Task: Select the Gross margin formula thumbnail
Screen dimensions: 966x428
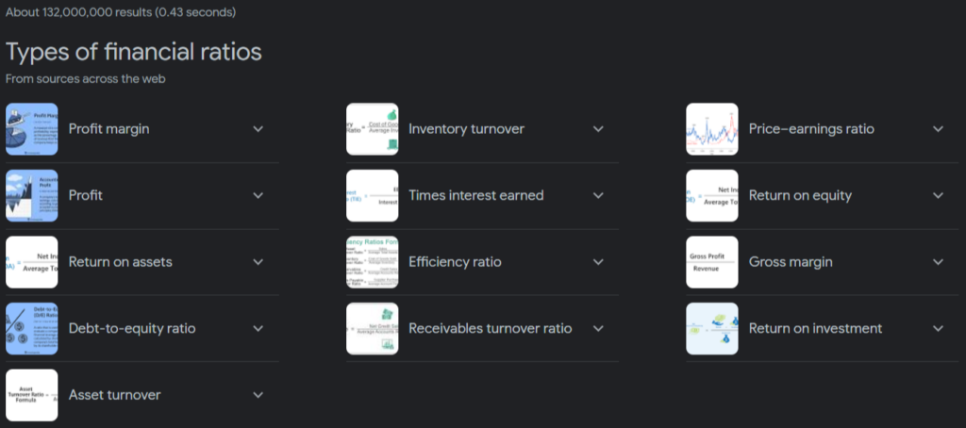Action: tap(712, 262)
